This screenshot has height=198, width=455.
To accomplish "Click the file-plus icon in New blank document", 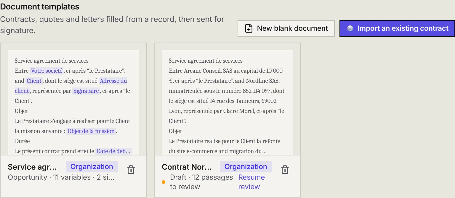I will (249, 28).
